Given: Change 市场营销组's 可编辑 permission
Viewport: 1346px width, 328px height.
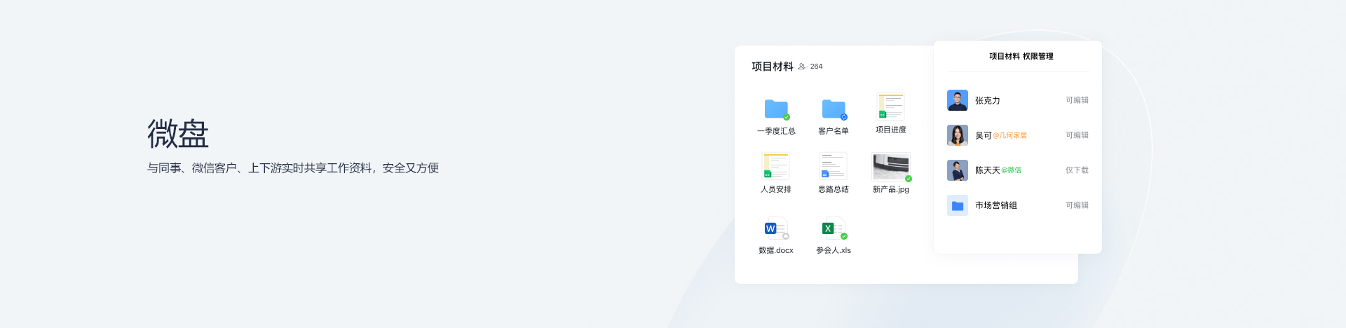Looking at the screenshot, I should (1077, 205).
